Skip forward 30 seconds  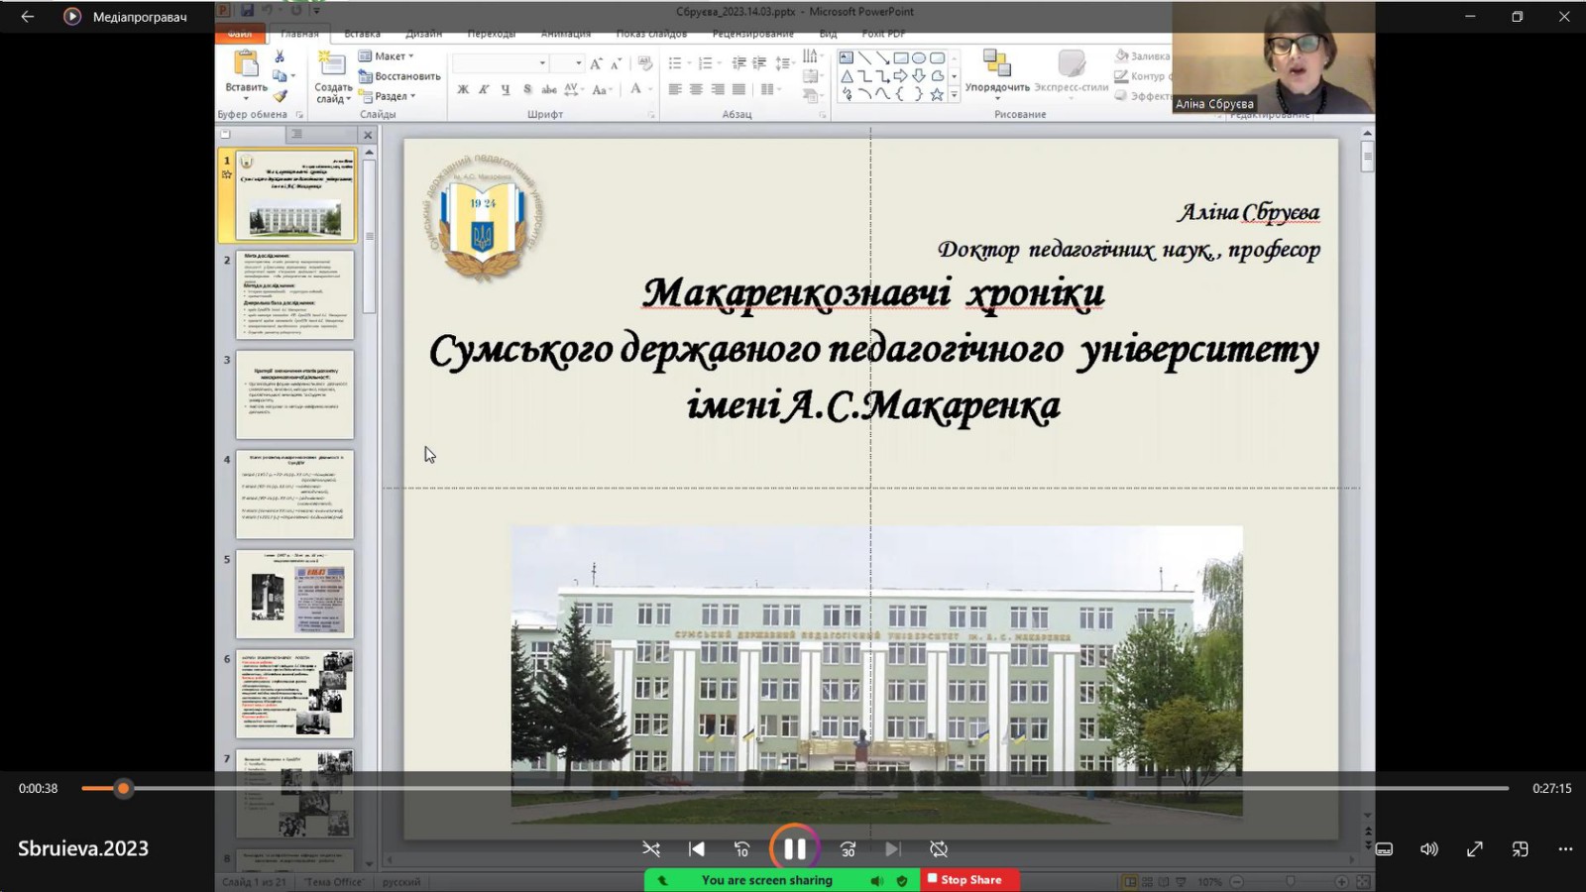(x=848, y=849)
